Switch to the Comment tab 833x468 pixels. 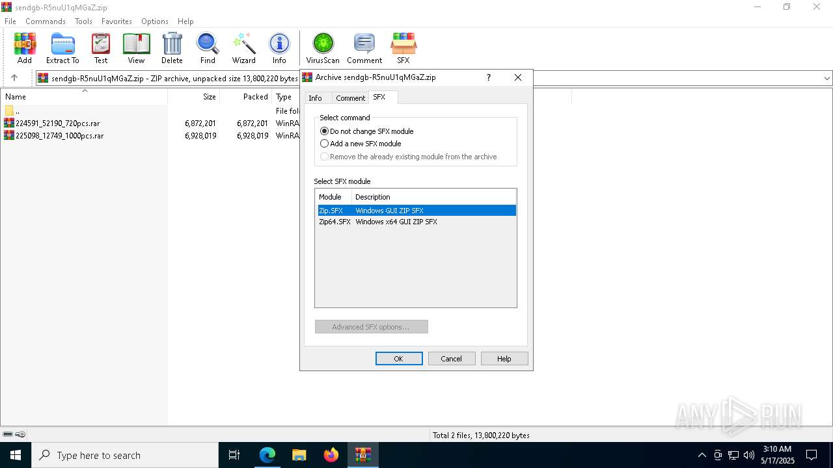(350, 98)
